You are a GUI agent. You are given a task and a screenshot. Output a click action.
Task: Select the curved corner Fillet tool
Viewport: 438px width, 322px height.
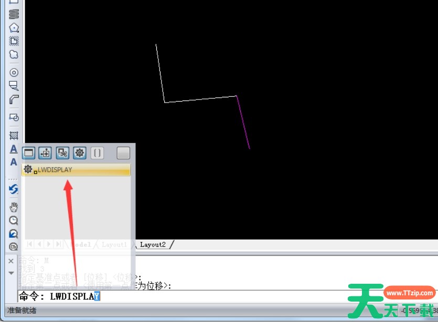(14, 99)
